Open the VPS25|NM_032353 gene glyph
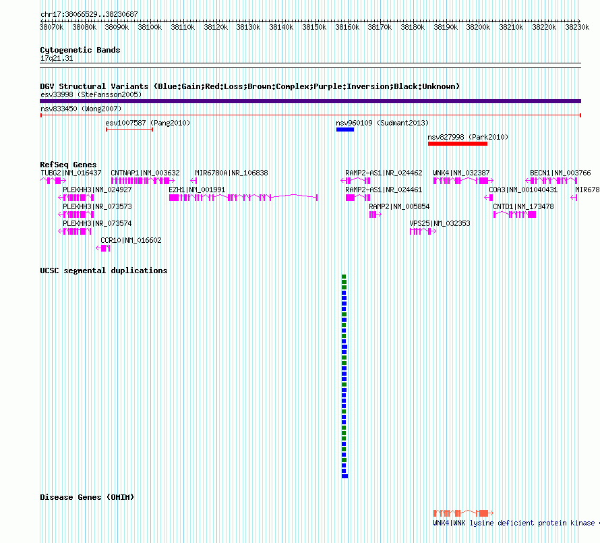Viewport: 600px width, 543px height. [423, 231]
